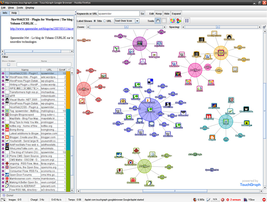Toggle plus icon for sIFR row
Image resolution: width=267 pixels, height=202 pixels.
click(x=3, y=96)
